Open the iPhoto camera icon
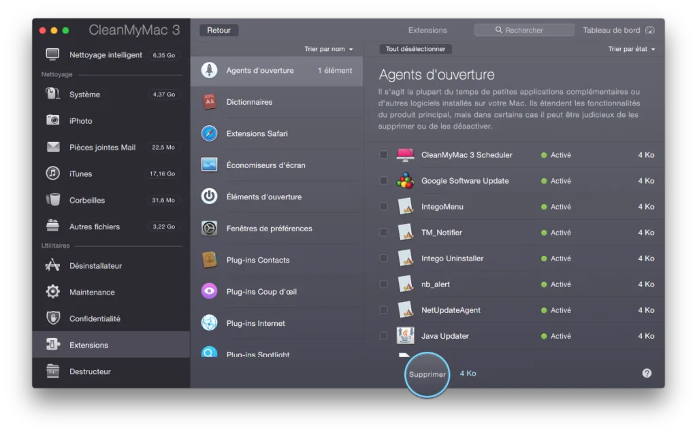 coord(52,120)
